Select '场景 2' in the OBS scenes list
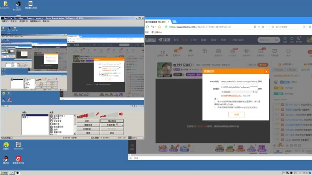Screen dimensions: 312x175 coord(25,117)
